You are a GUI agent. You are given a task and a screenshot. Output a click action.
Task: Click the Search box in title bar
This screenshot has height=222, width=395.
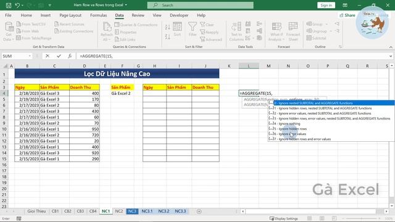pos(200,5)
